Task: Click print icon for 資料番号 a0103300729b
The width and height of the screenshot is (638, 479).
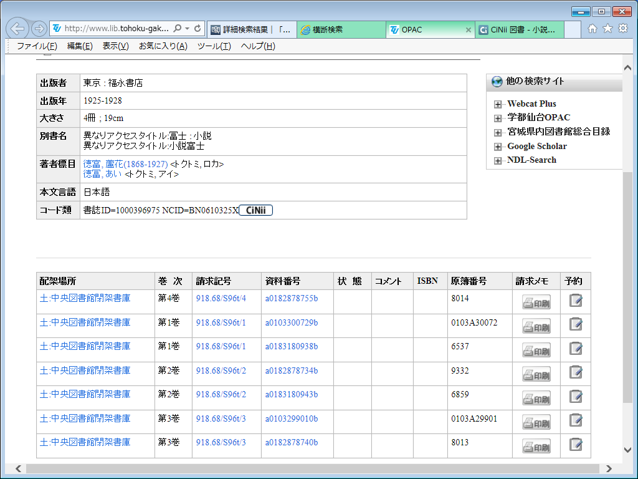Action: [536, 326]
